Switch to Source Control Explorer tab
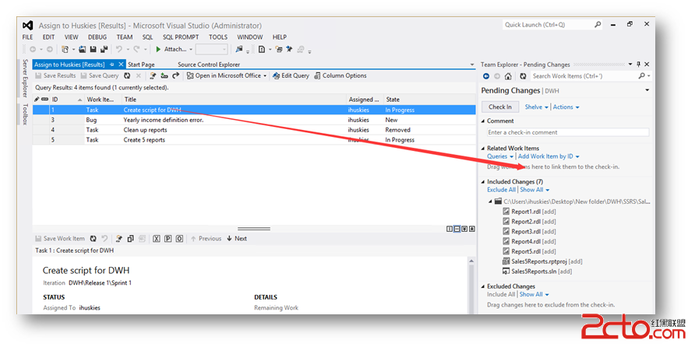The height and width of the screenshot is (347, 688). point(209,65)
